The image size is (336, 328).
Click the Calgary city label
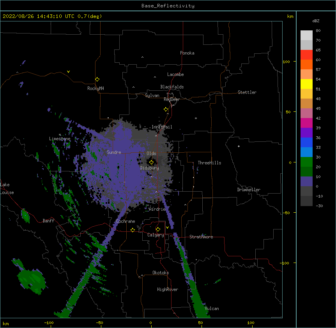click(x=156, y=235)
